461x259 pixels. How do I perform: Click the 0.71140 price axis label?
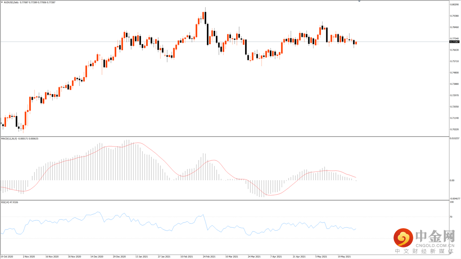pos(454,118)
